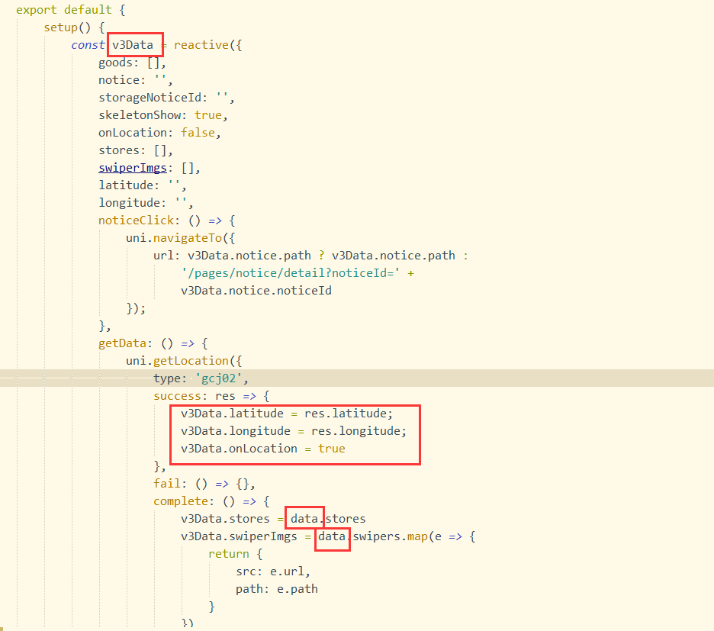
Task: Click the 'storageNoticeId' property
Action: (150, 98)
